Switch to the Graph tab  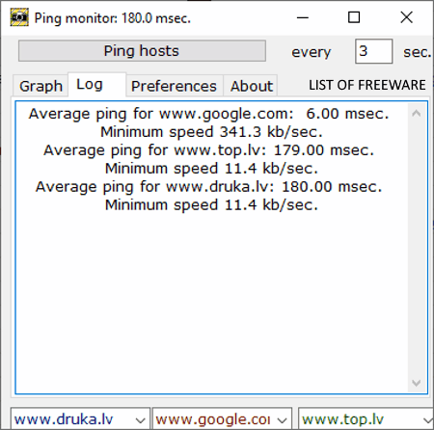point(41,86)
